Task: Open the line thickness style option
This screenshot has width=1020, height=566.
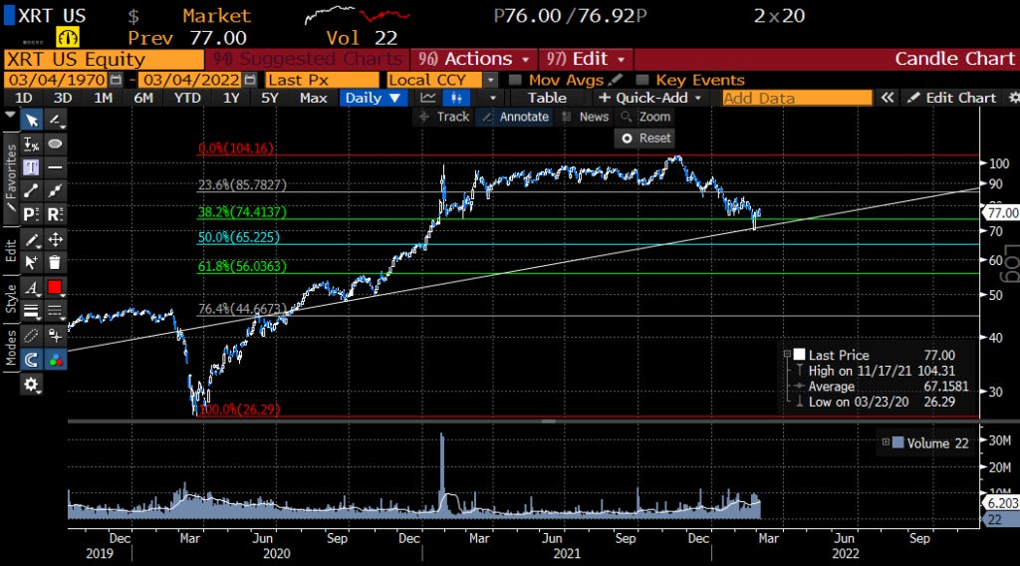Action: click(x=31, y=311)
